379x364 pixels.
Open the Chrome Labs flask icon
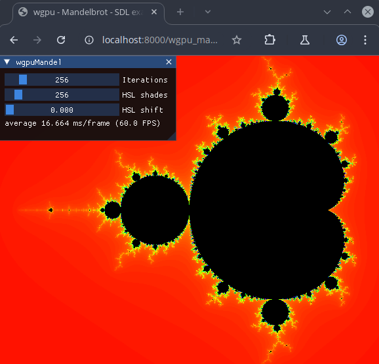click(305, 40)
